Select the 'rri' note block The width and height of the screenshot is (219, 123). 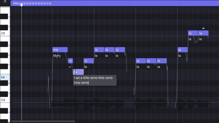(71, 61)
